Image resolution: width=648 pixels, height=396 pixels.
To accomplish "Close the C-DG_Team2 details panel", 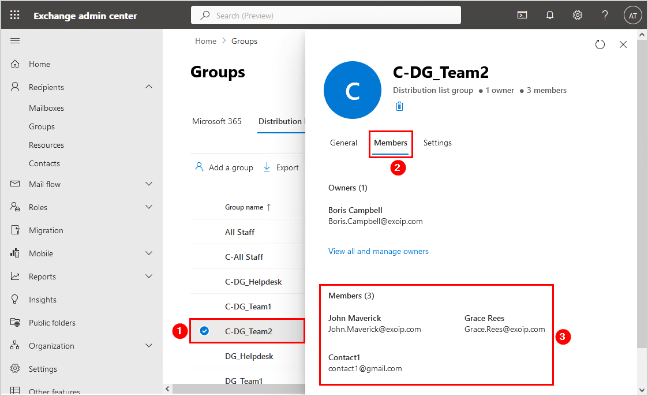I will tap(623, 44).
